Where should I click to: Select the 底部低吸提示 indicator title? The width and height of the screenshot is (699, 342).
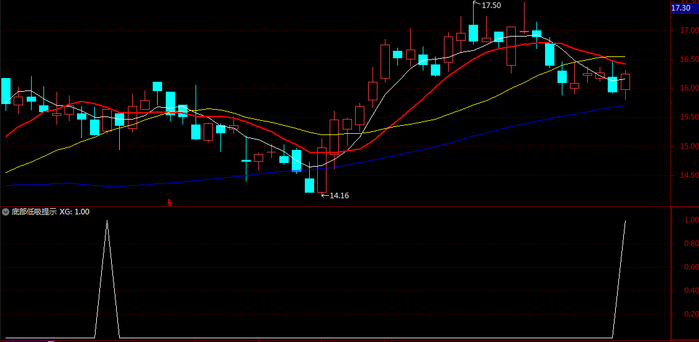point(34,212)
